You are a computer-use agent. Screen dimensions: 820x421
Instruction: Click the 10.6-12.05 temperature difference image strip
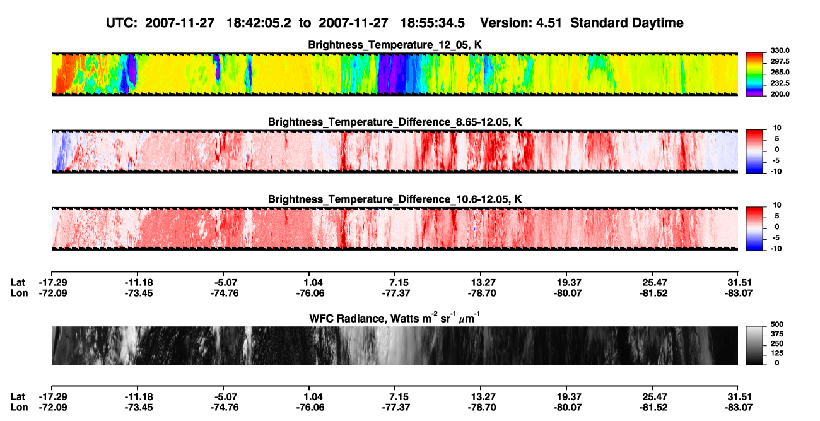pos(394,228)
